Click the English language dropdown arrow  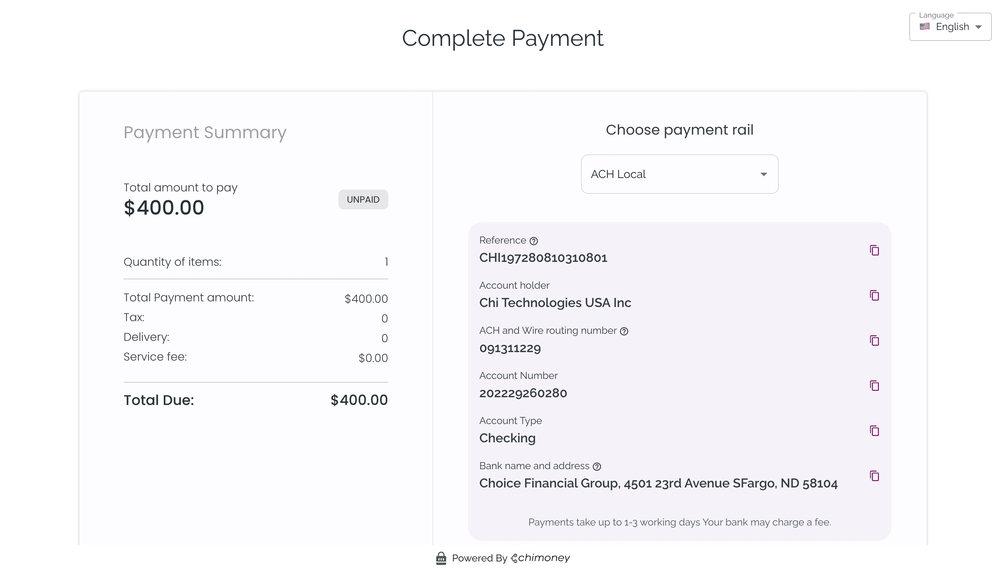[x=978, y=27]
